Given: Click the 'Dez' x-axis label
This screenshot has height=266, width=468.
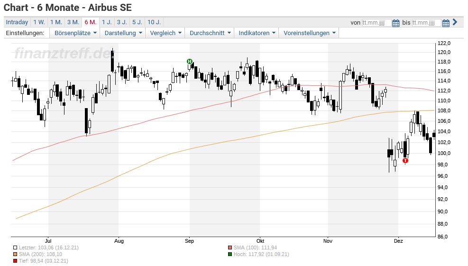Looking at the screenshot, I should coord(398,241).
